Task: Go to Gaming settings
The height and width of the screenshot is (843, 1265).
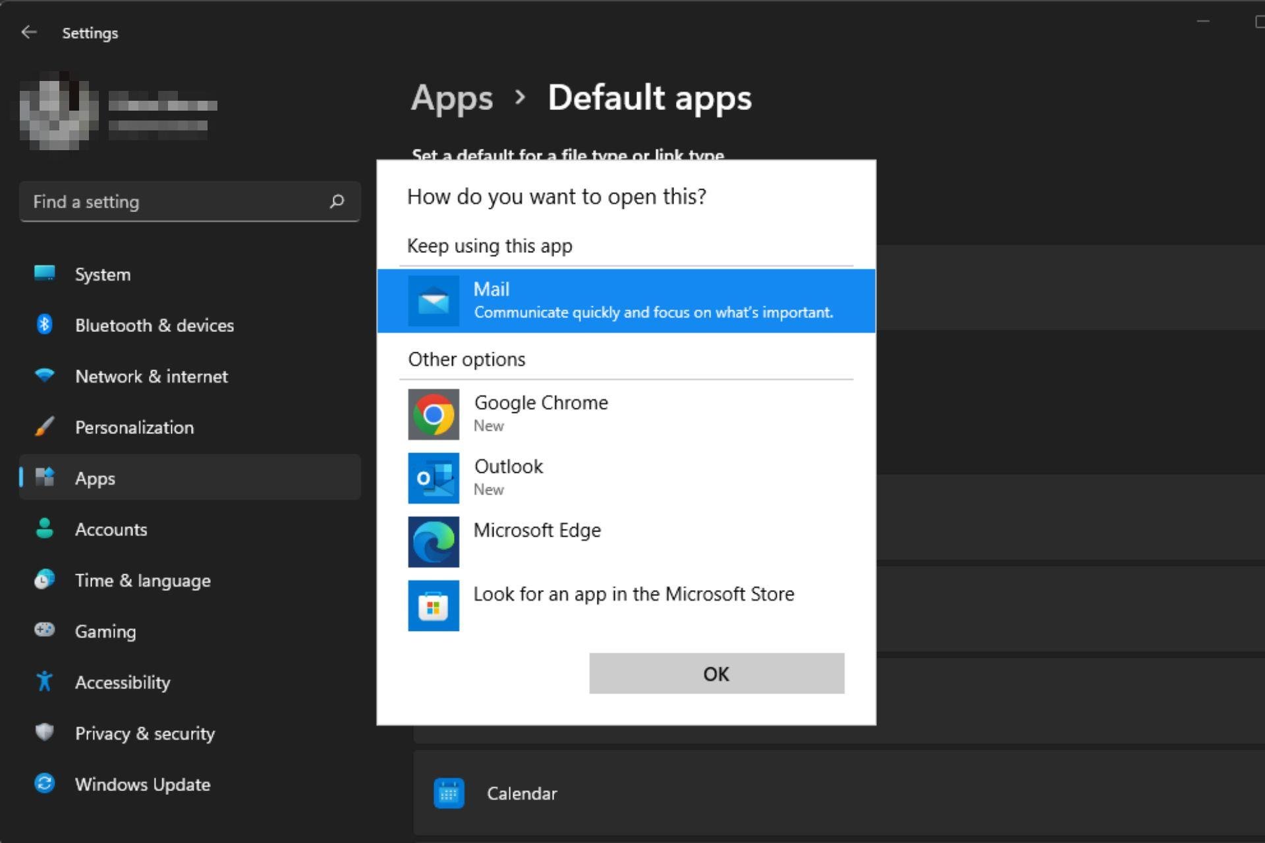Action: tap(190, 631)
